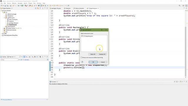
Task: Click the Save toolbar icon
Action: pyautogui.click(x=5, y=6)
